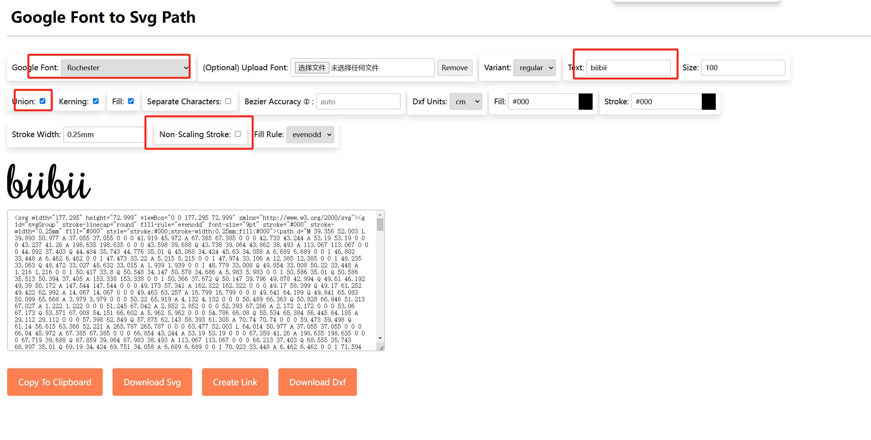871x440 pixels.
Task: Open the Variant dropdown set to regular
Action: click(534, 68)
